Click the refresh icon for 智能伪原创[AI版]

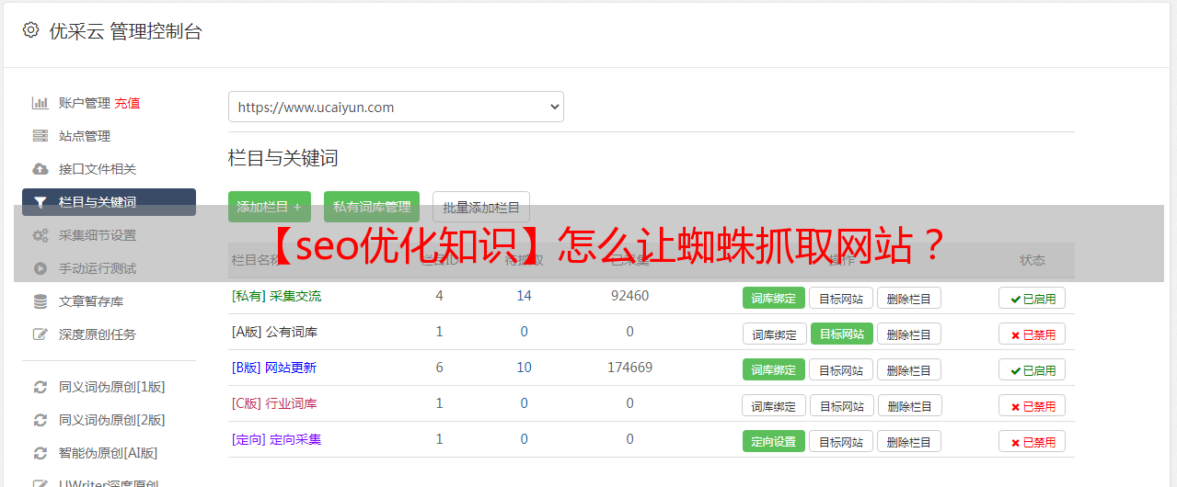40,453
